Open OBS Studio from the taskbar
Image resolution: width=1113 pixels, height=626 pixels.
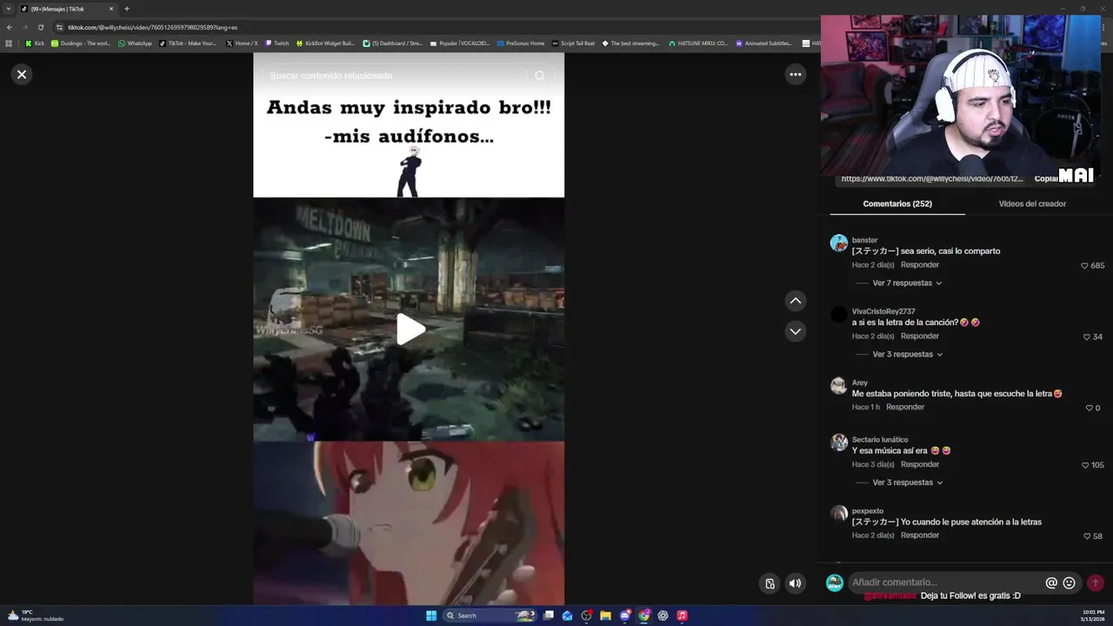586,616
